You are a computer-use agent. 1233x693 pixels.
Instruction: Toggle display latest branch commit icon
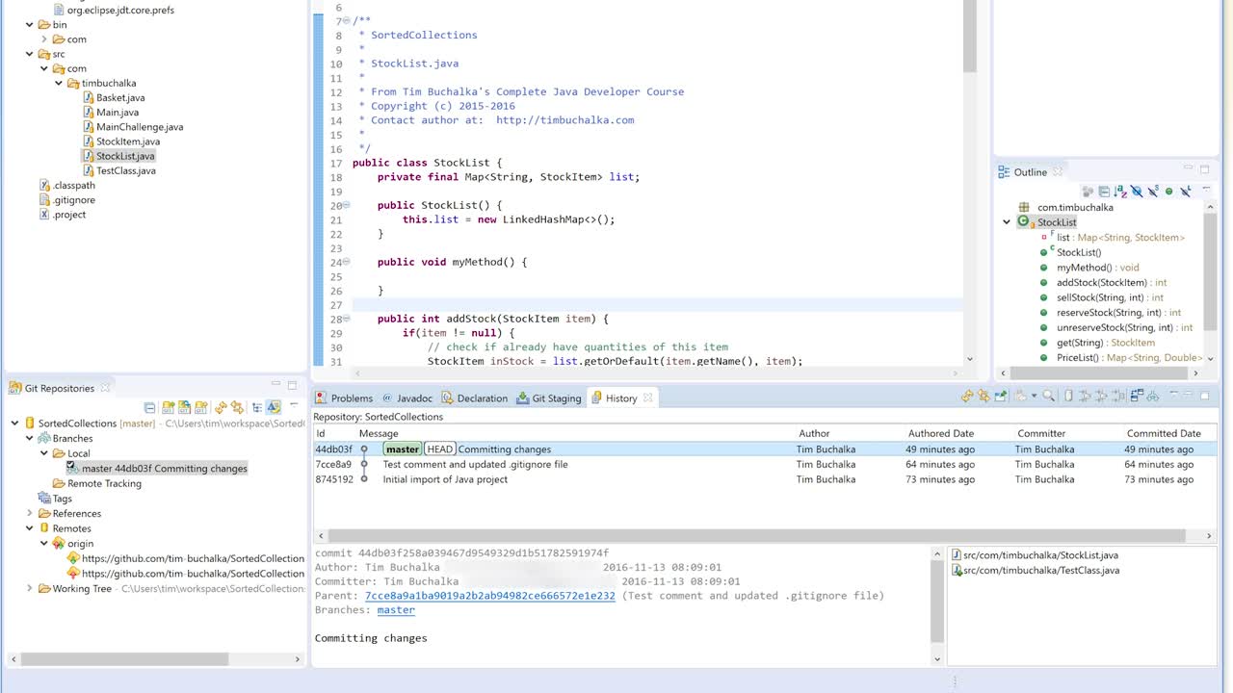point(273,408)
